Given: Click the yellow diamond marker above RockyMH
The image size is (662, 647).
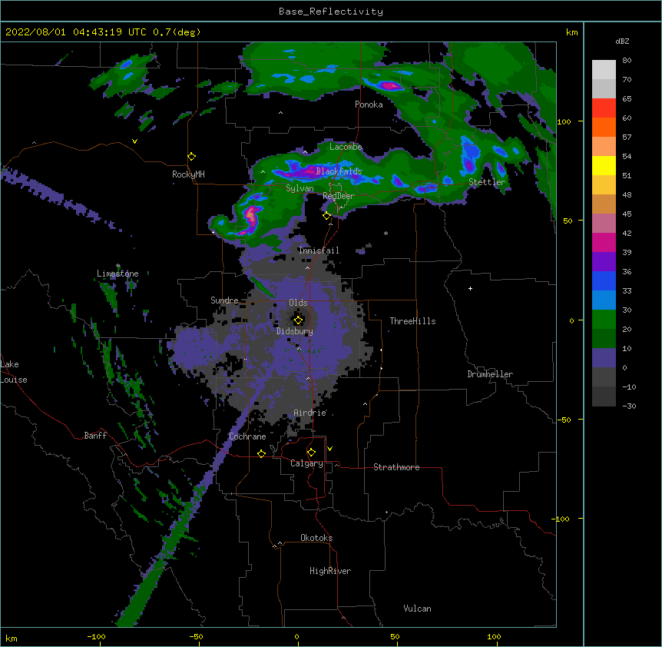Looking at the screenshot, I should click(192, 157).
